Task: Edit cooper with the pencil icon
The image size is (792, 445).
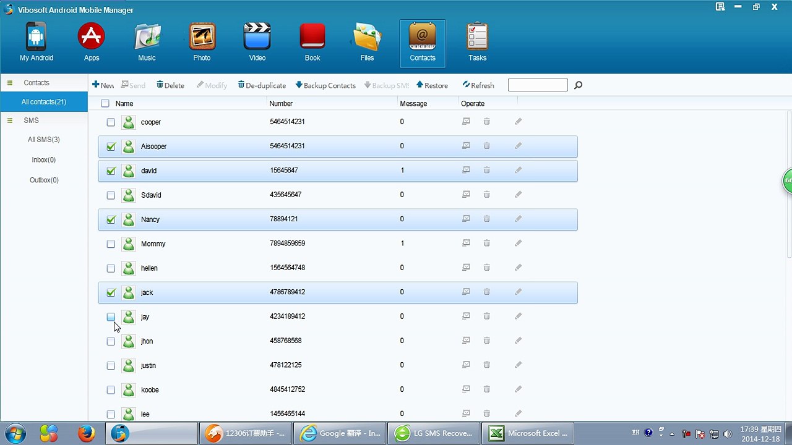Action: point(519,122)
